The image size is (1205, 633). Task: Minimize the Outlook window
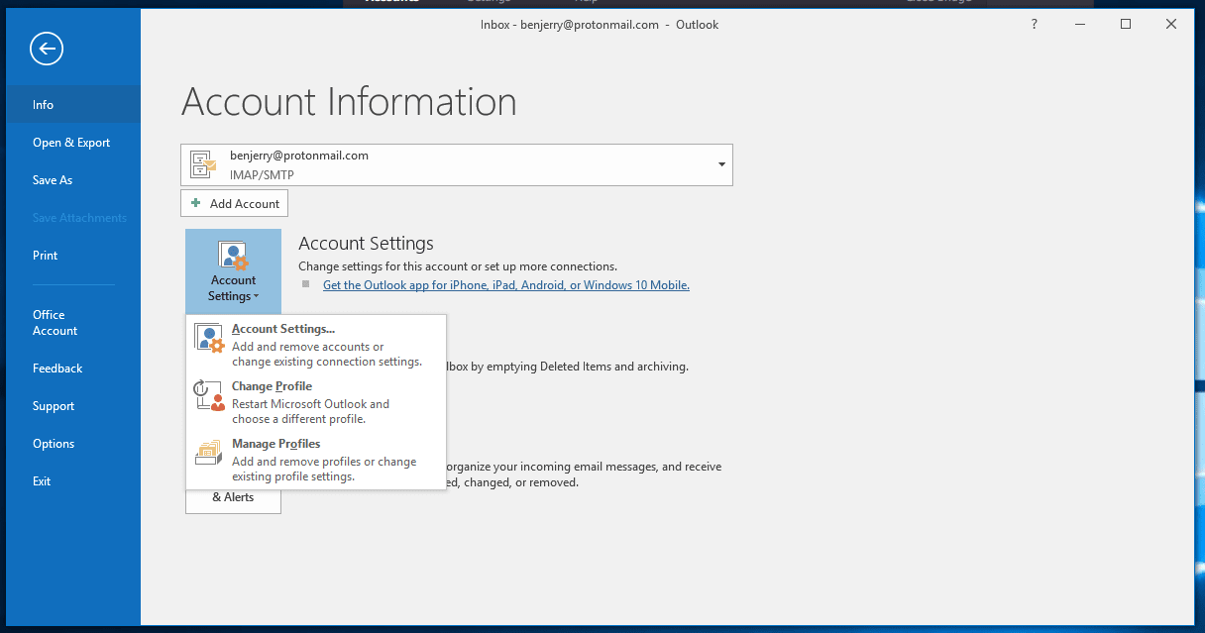click(1080, 25)
